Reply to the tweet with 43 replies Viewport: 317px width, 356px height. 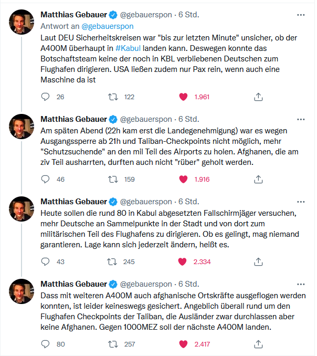tap(46, 261)
